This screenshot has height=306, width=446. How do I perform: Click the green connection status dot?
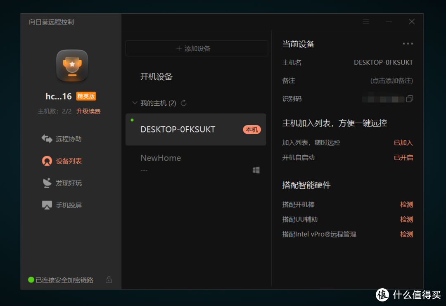pyautogui.click(x=31, y=280)
